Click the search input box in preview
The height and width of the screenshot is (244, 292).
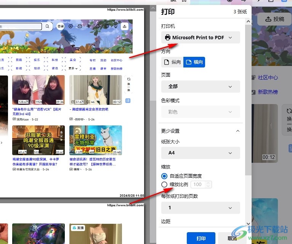21,26
